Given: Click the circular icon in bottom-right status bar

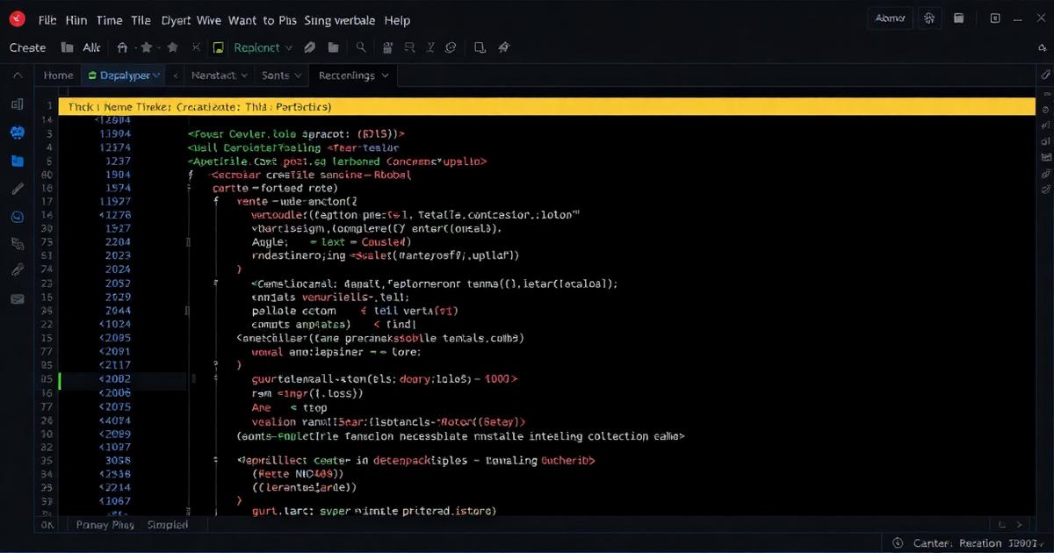Looking at the screenshot, I should point(898,542).
